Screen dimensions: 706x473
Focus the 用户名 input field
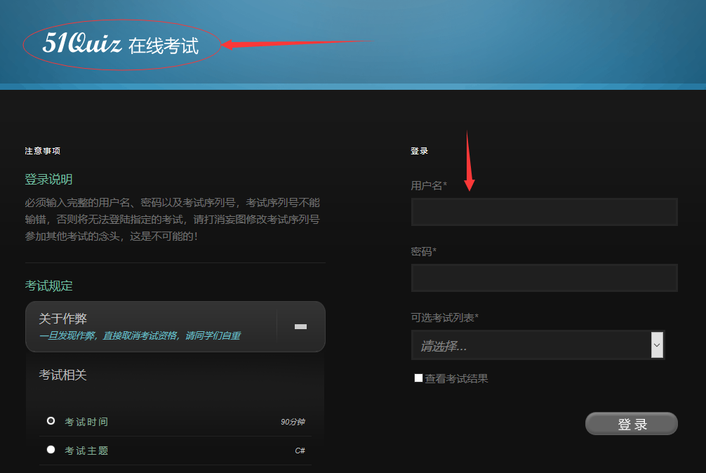tap(544, 212)
